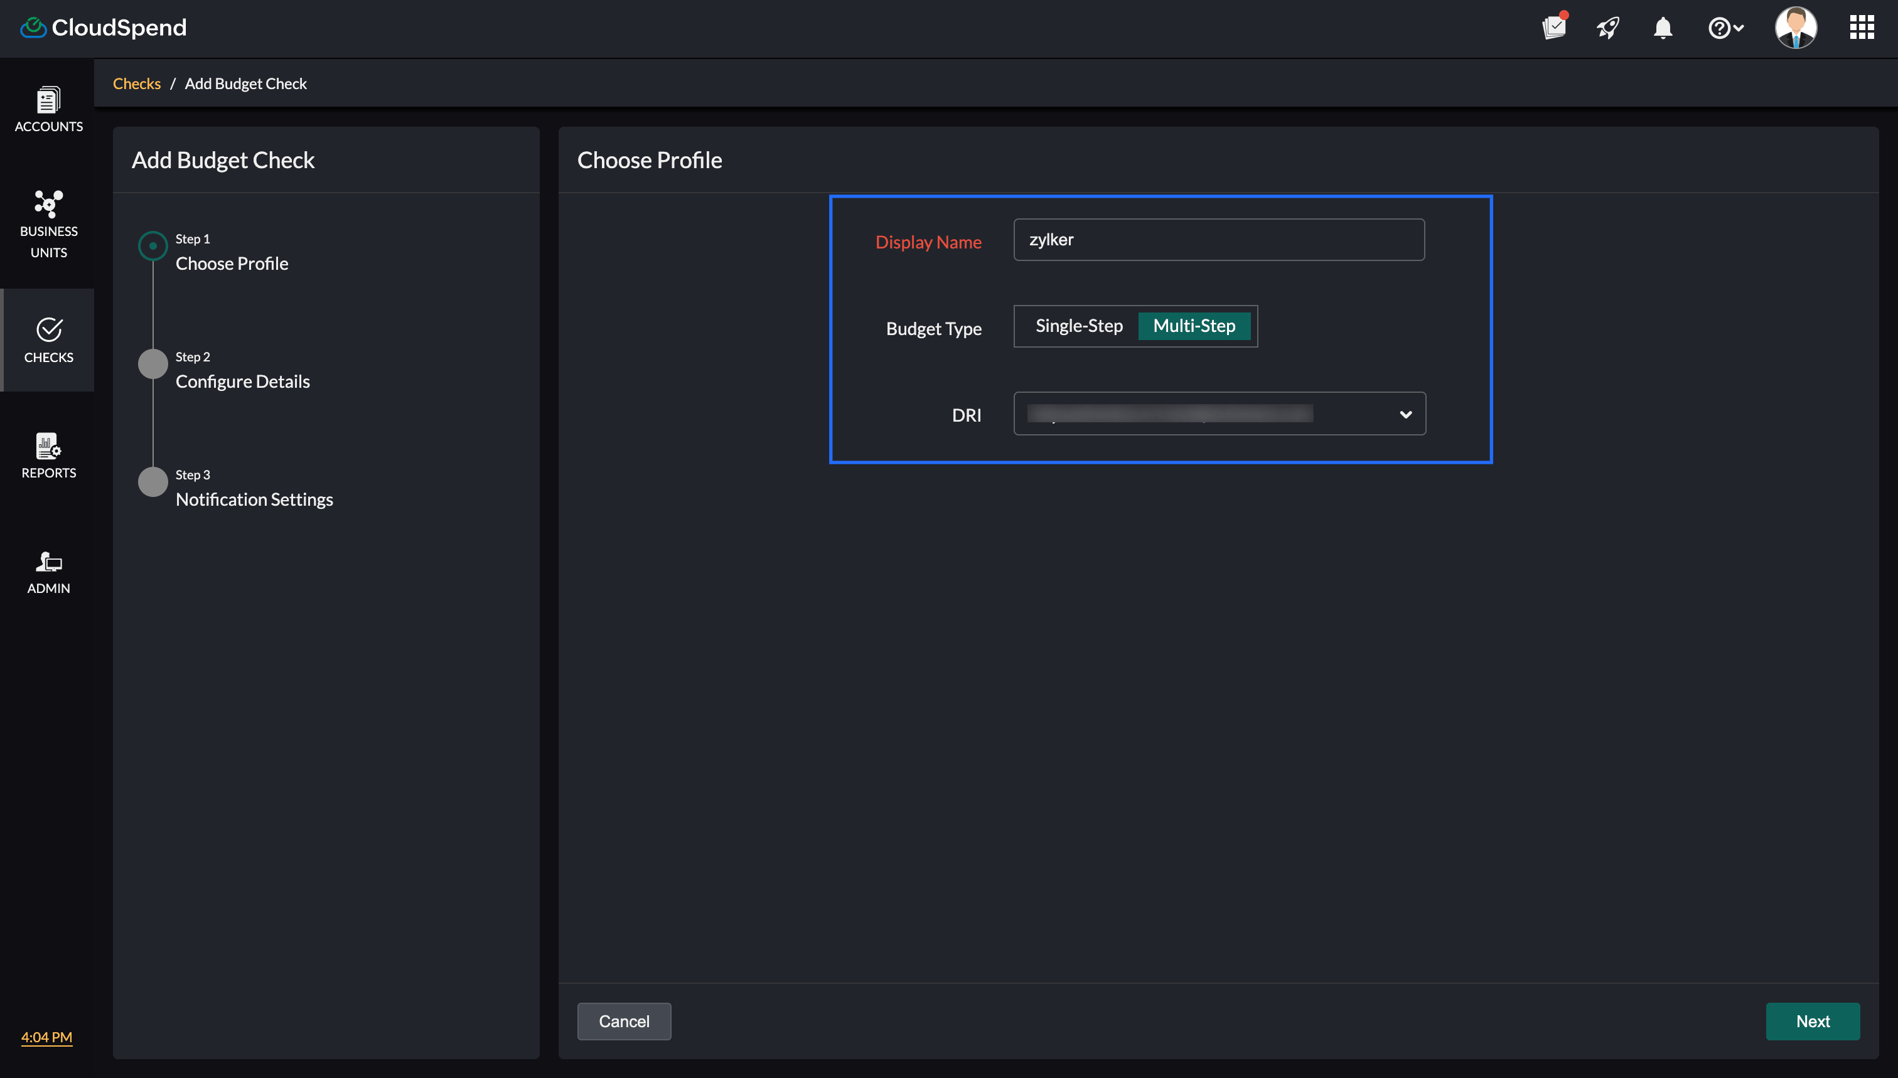
Task: Select Multi-Step budget type
Action: click(x=1194, y=326)
